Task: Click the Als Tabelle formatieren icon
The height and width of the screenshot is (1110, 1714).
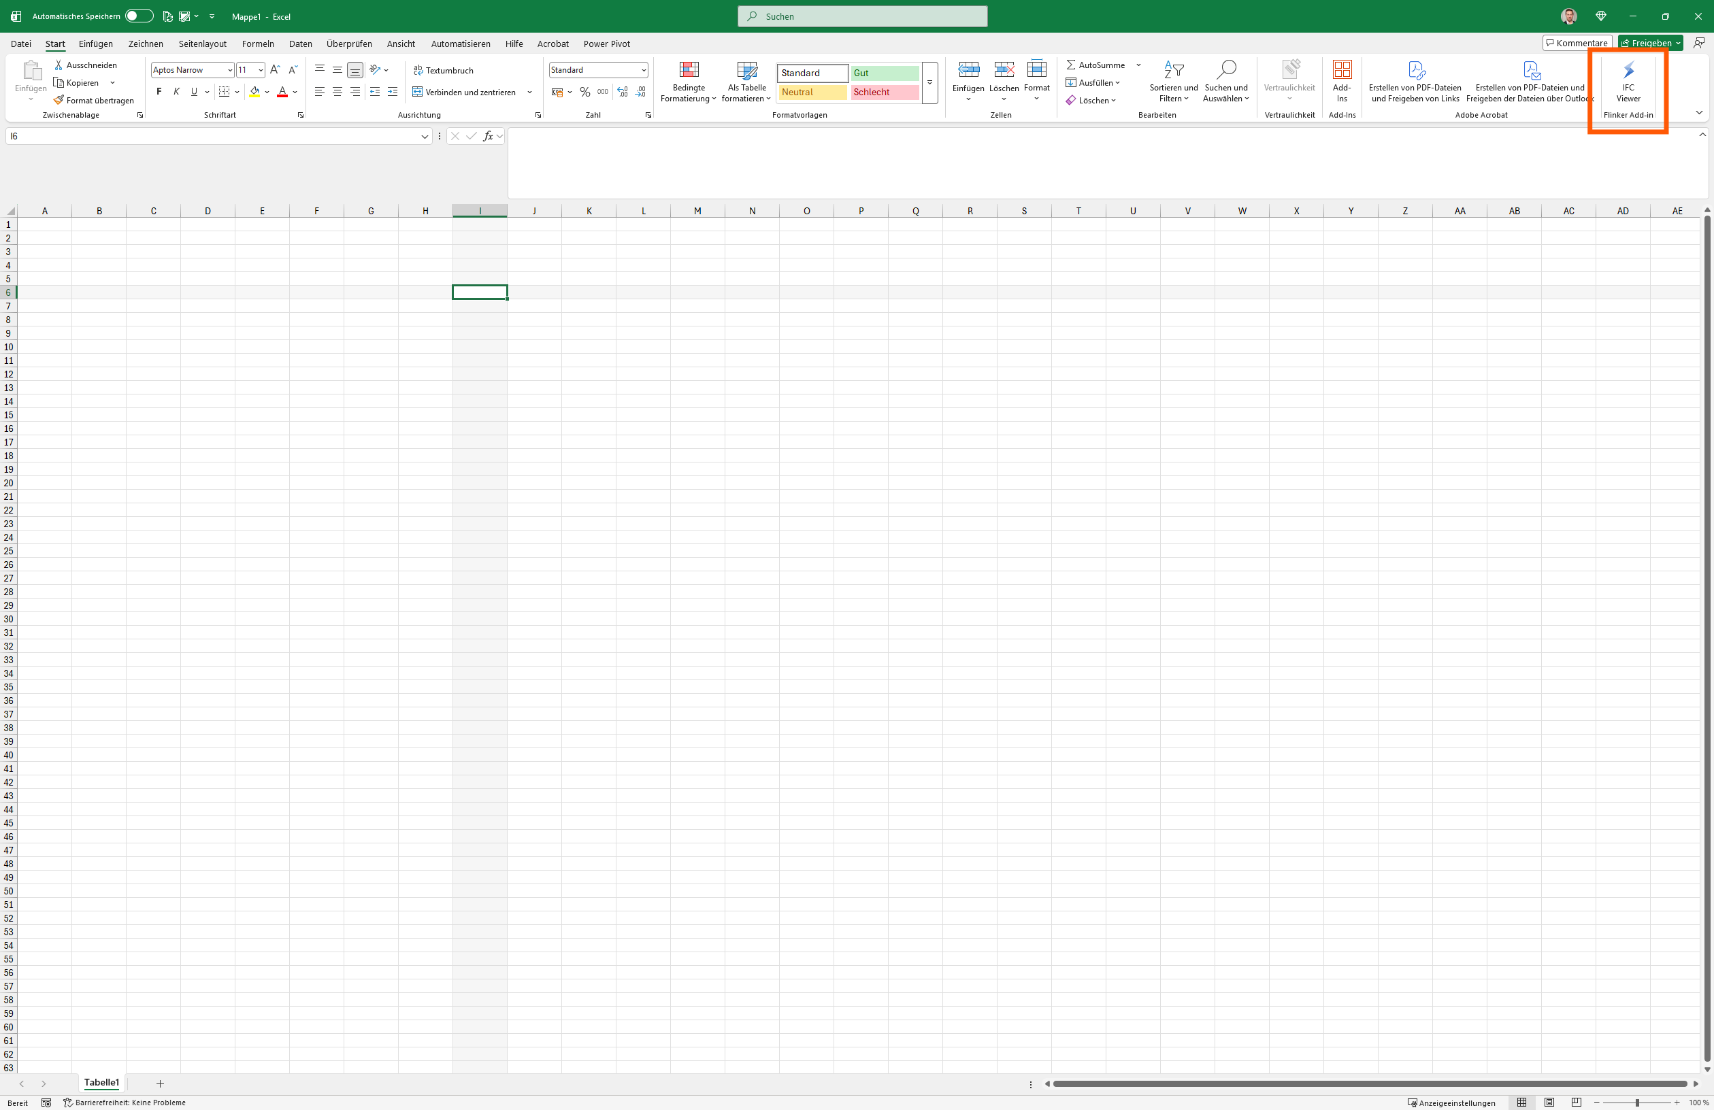Action: [x=747, y=70]
